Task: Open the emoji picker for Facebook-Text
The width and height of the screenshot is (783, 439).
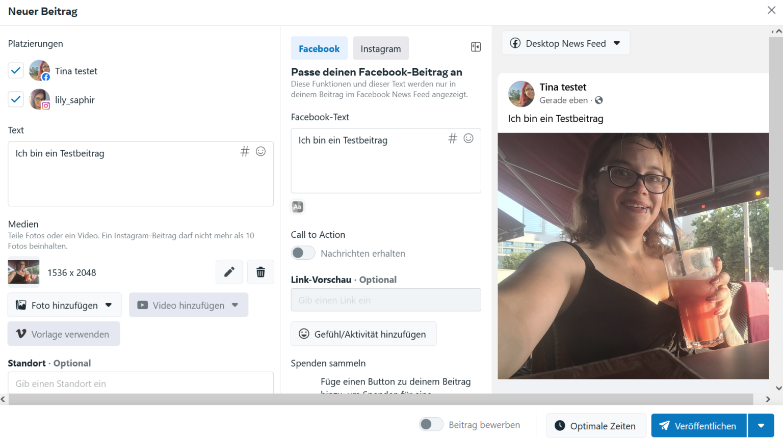Action: [x=468, y=138]
